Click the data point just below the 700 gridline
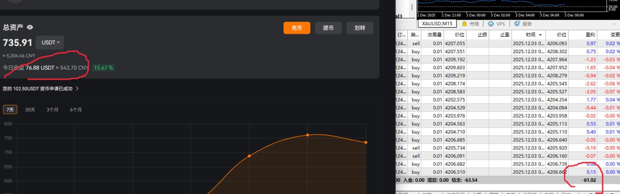The height and width of the screenshot is (194, 620). click(x=249, y=156)
